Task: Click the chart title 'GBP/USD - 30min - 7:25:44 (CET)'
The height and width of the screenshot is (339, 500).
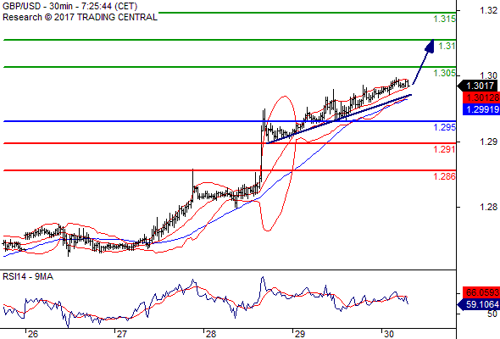Action: coord(69,6)
